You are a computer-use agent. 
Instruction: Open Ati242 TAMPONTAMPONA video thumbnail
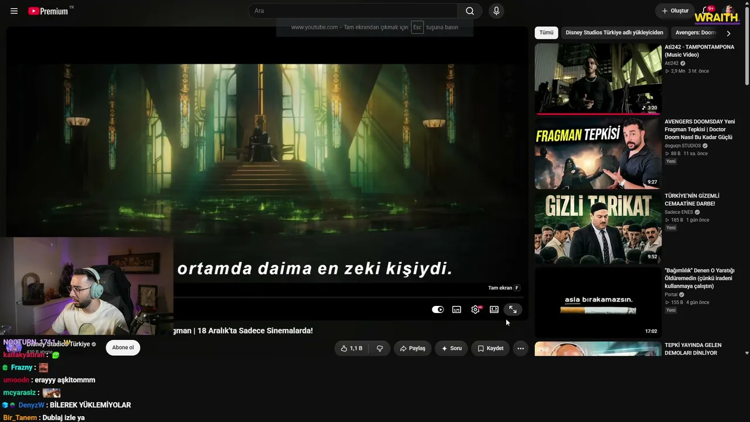pos(598,79)
